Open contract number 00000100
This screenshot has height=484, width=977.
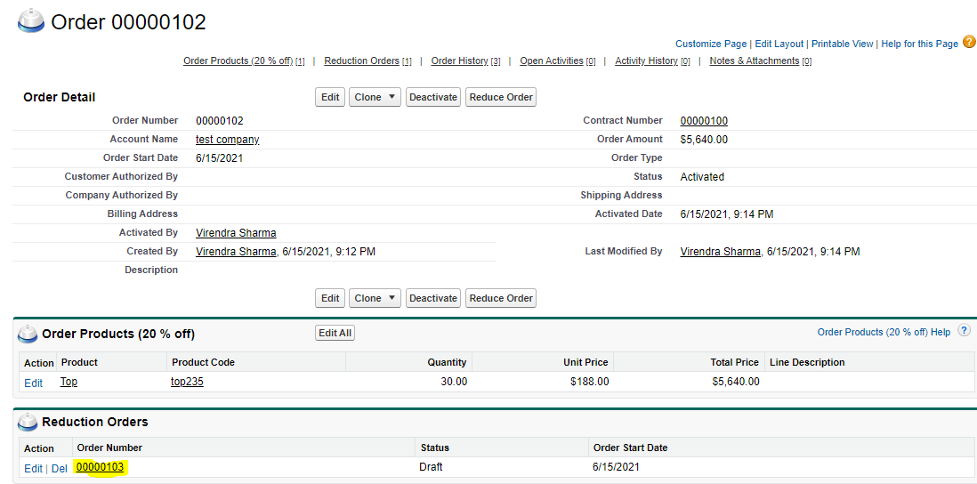pyautogui.click(x=704, y=121)
